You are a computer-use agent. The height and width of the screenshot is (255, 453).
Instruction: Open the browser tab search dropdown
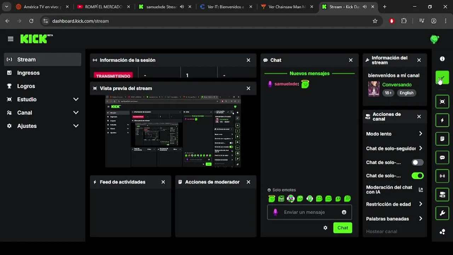6,7
